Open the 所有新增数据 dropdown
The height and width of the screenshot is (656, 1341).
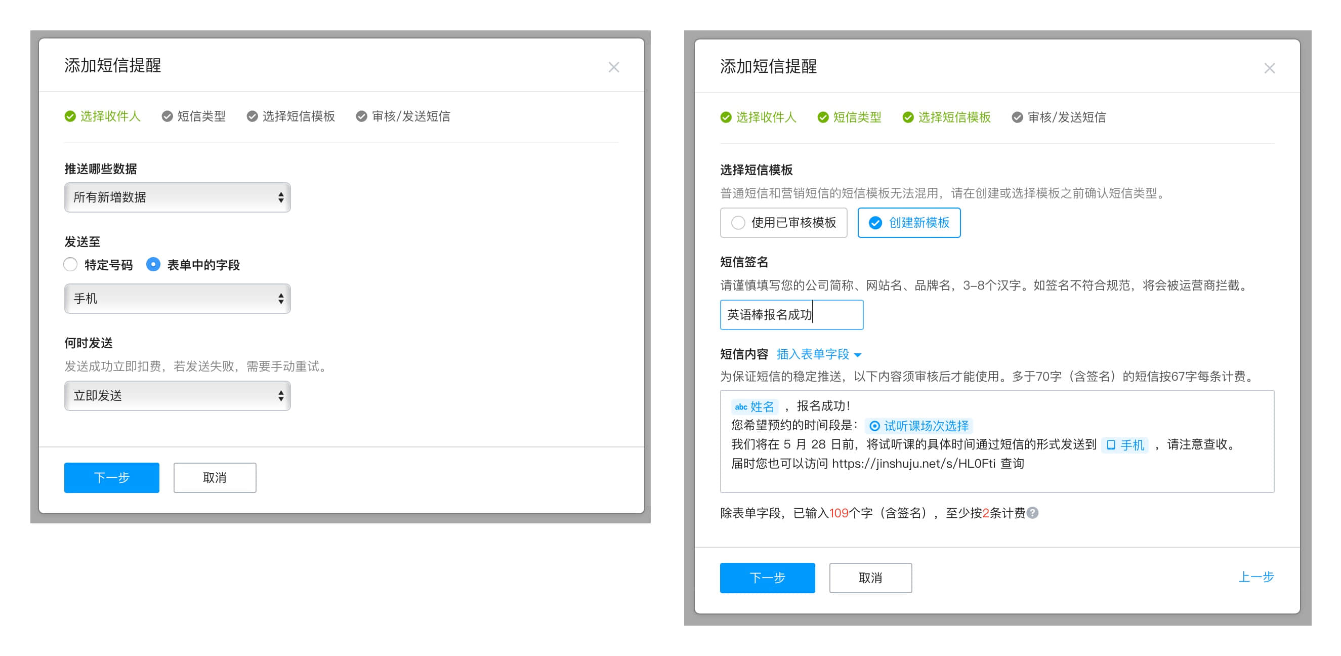[x=177, y=197]
